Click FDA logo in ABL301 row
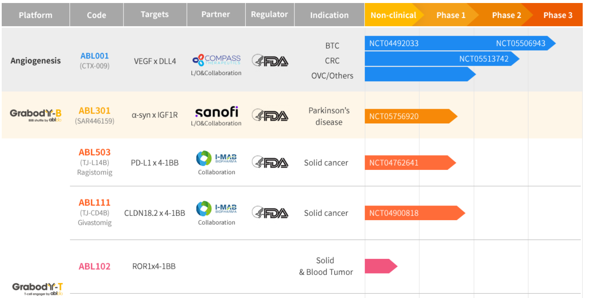 coord(270,115)
